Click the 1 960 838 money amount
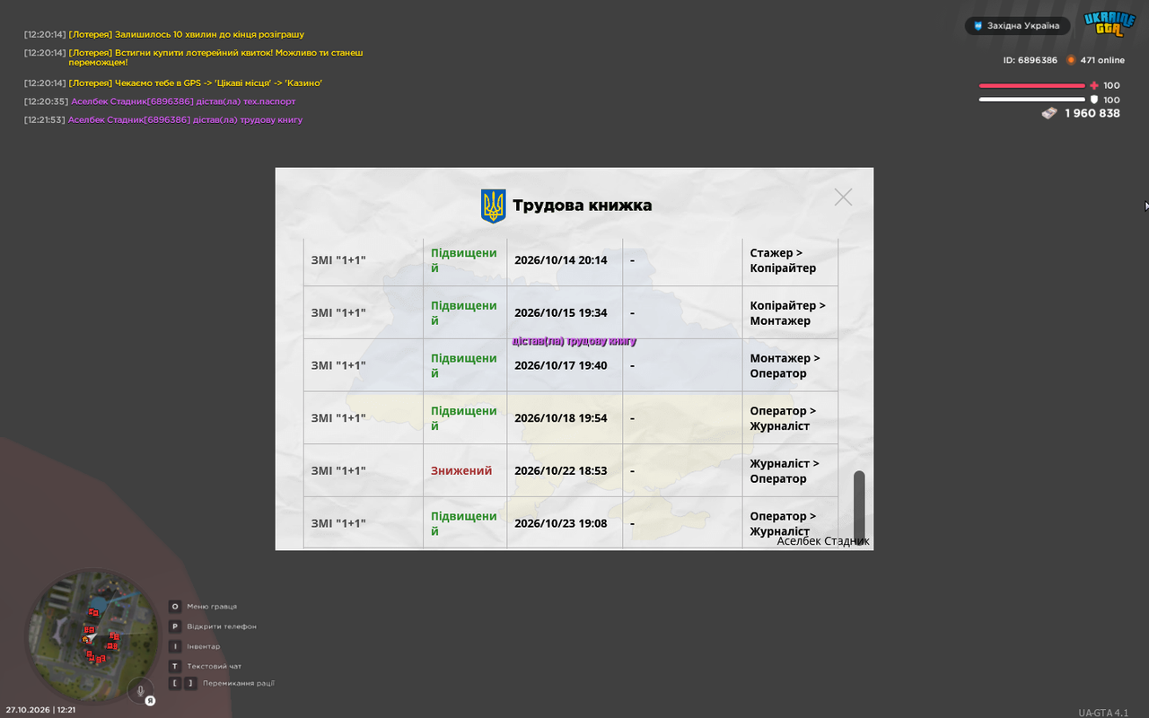Image resolution: width=1149 pixels, height=718 pixels. click(x=1092, y=113)
